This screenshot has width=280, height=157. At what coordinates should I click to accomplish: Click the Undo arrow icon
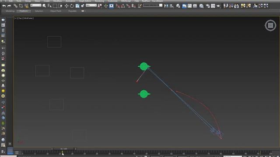coord(4,6)
